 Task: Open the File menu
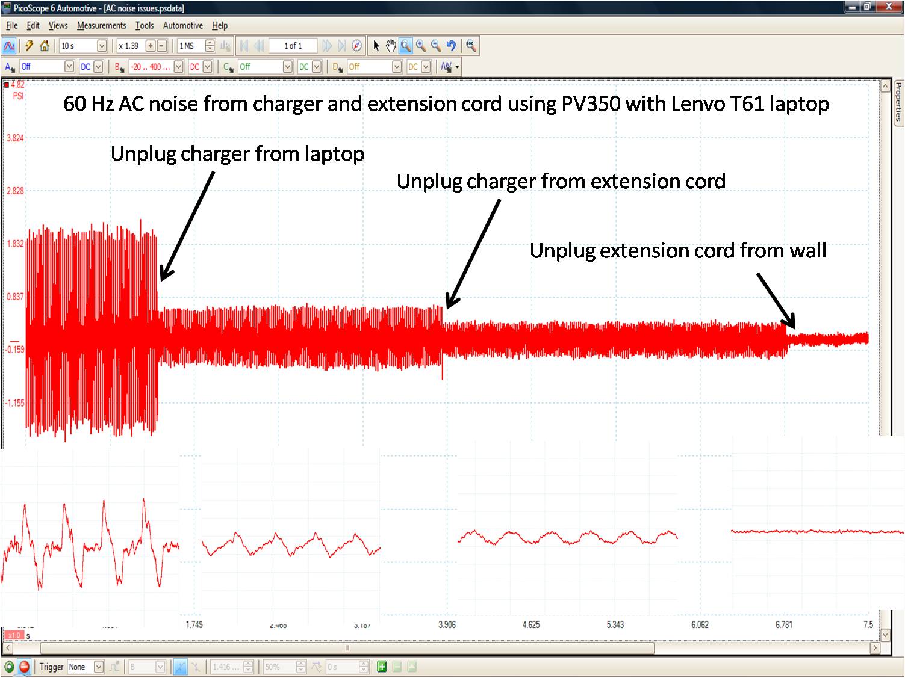12,25
